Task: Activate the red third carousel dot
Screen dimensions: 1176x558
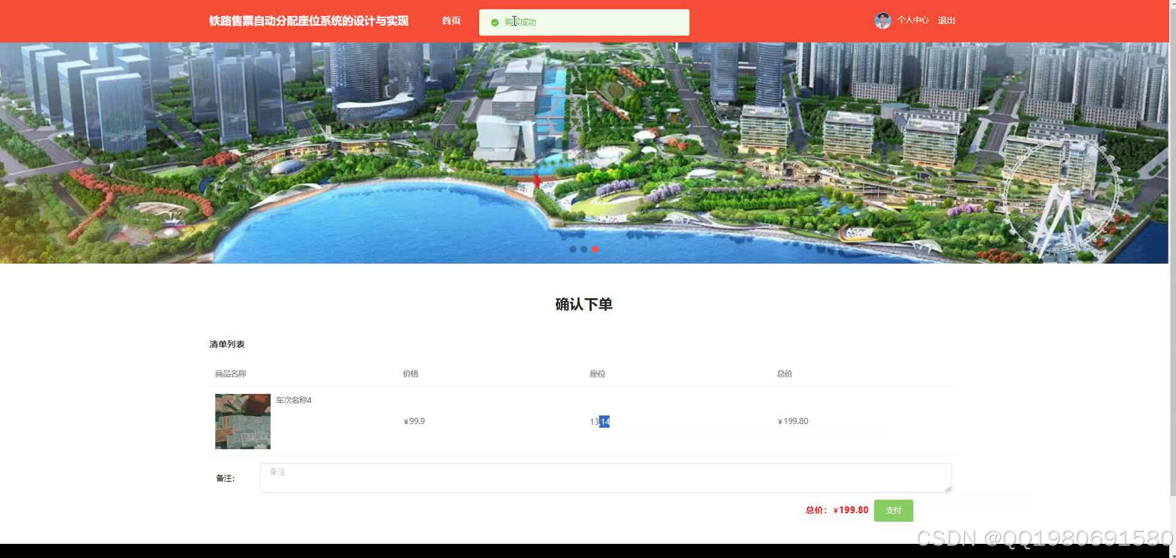Action: [x=595, y=250]
